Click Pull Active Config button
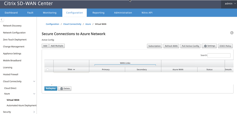The height and width of the screenshot is (114, 237). (191, 46)
